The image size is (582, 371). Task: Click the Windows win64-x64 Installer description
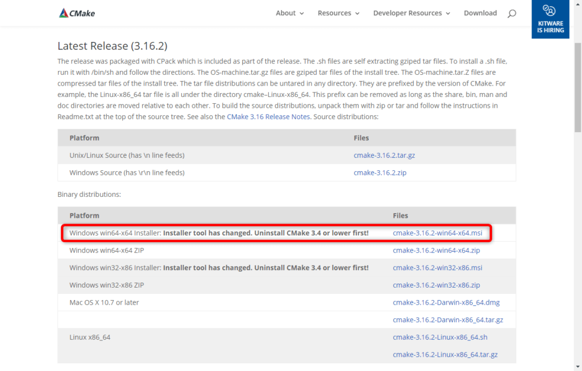[x=219, y=233]
